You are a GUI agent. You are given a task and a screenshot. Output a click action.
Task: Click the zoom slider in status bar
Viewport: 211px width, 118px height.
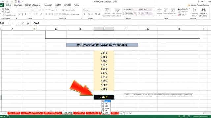[200, 116]
